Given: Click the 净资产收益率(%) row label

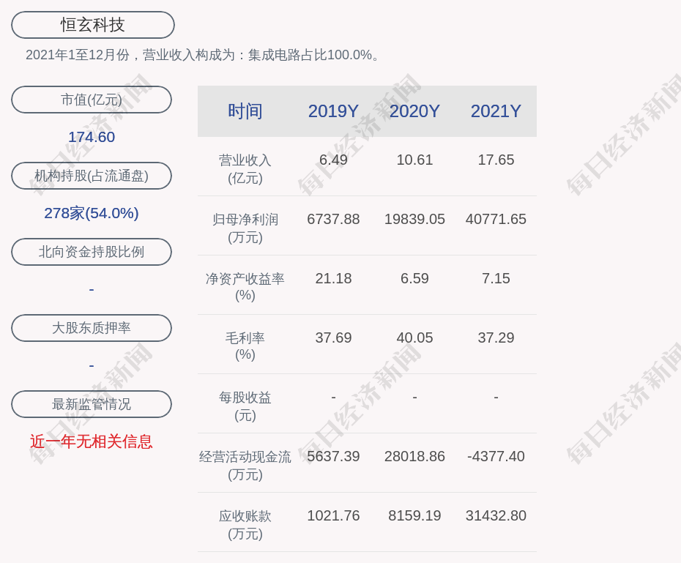Looking at the screenshot, I should [245, 287].
